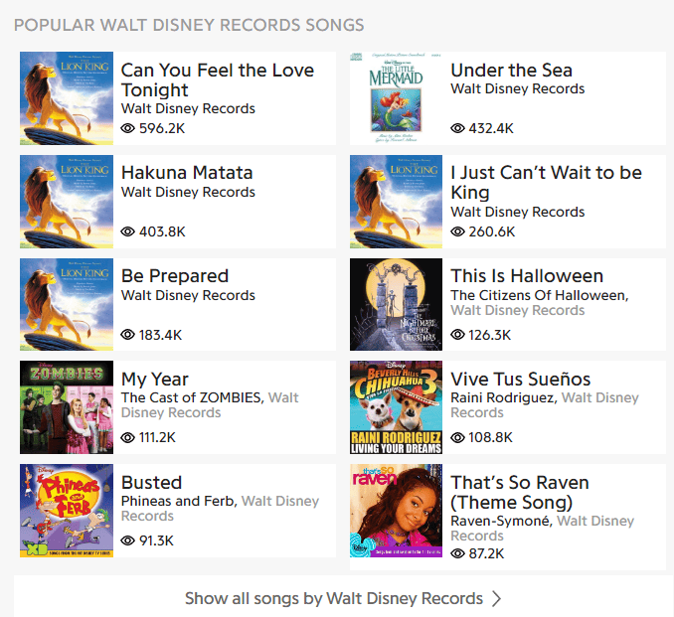Click the eye icon next to 91.3K
Viewport: 674px width, 617px height.
[127, 540]
